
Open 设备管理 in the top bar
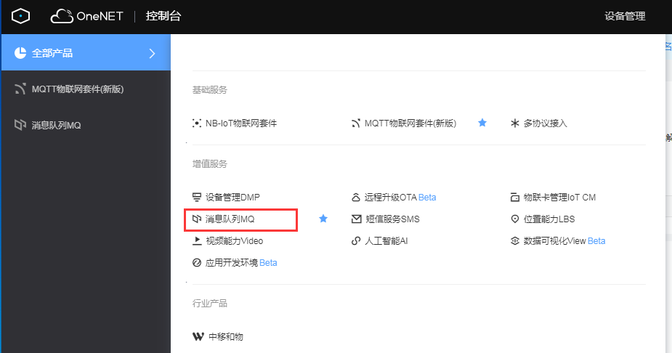(625, 16)
